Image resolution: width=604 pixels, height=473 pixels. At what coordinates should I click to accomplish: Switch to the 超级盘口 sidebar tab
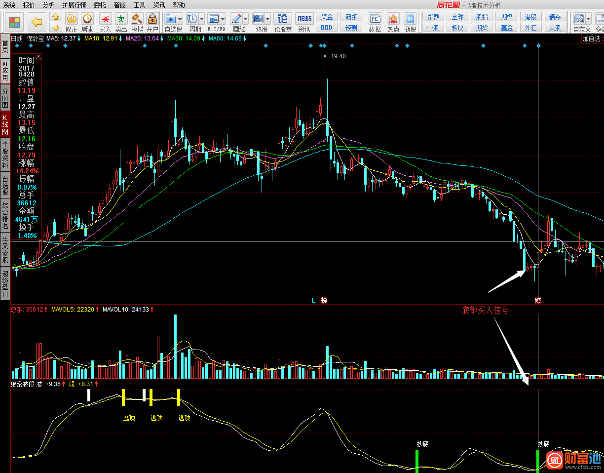pos(5,283)
